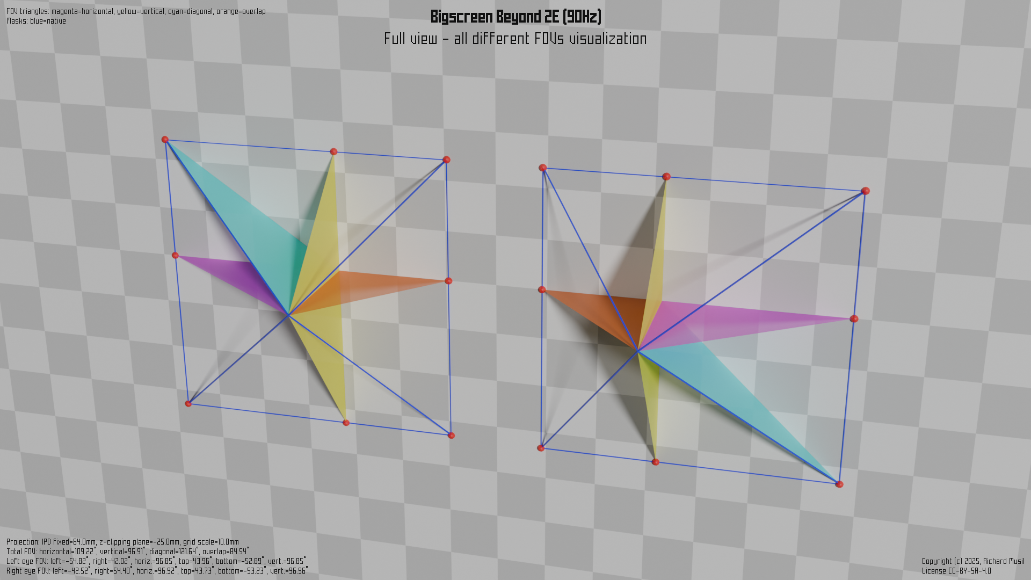Click the License CC-BY-SA-4.0 text
Image resolution: width=1031 pixels, height=580 pixels.
[x=956, y=571]
